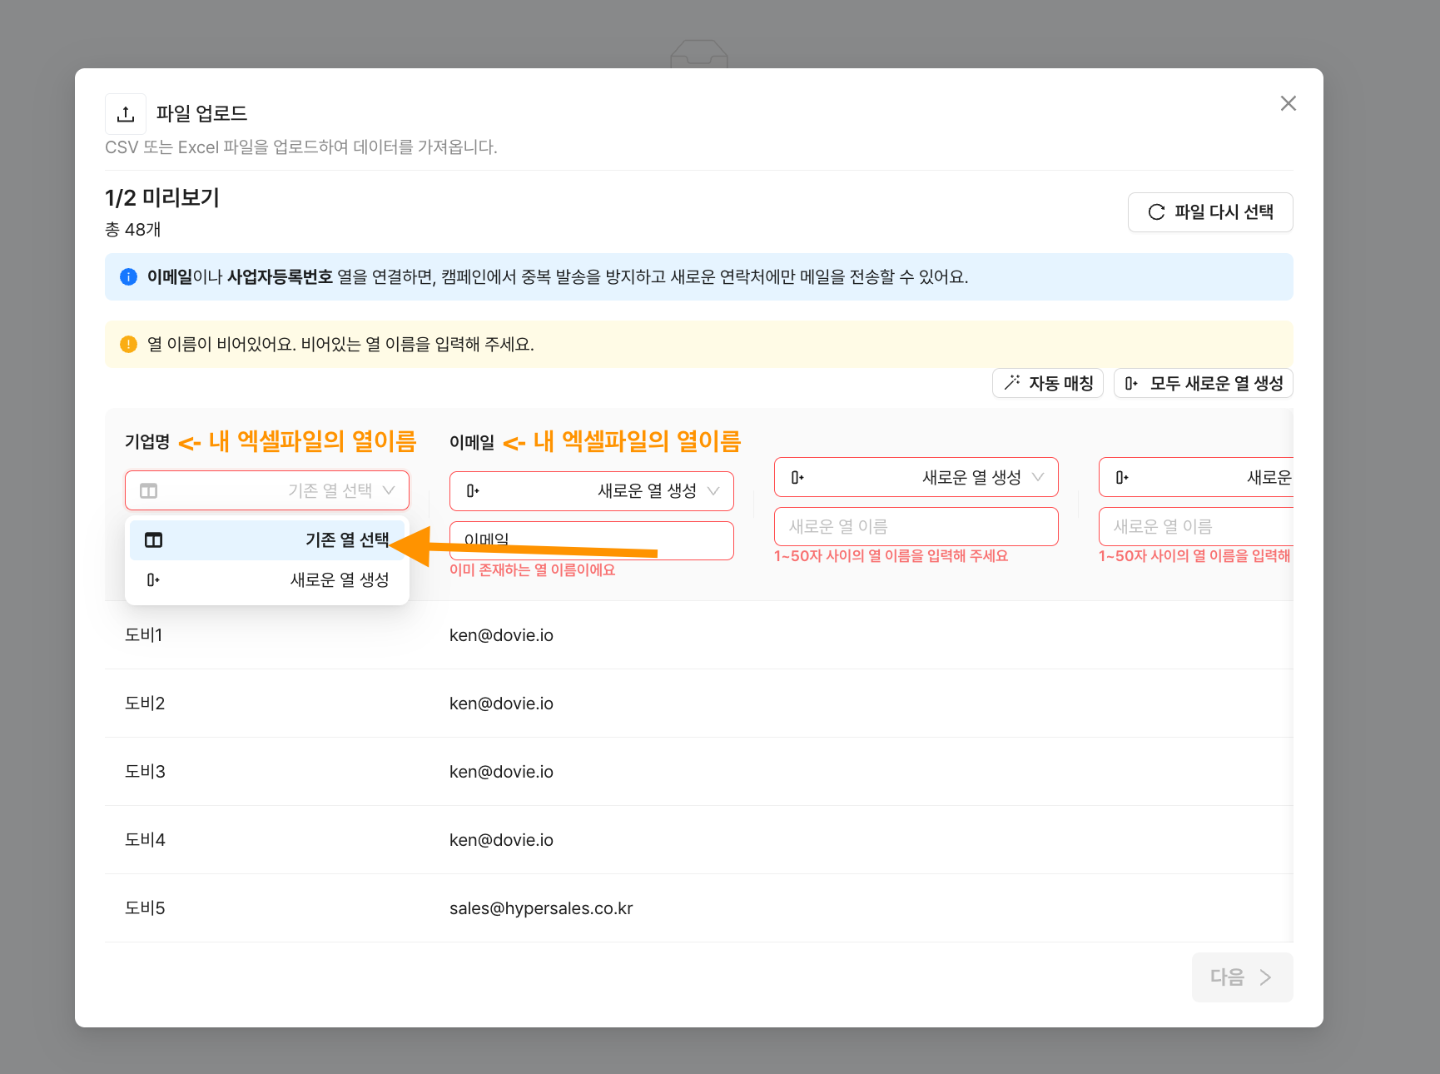Viewport: 1440px width, 1074px height.
Task: Click the third column's 새로운 열 이름 input
Action: tap(916, 527)
